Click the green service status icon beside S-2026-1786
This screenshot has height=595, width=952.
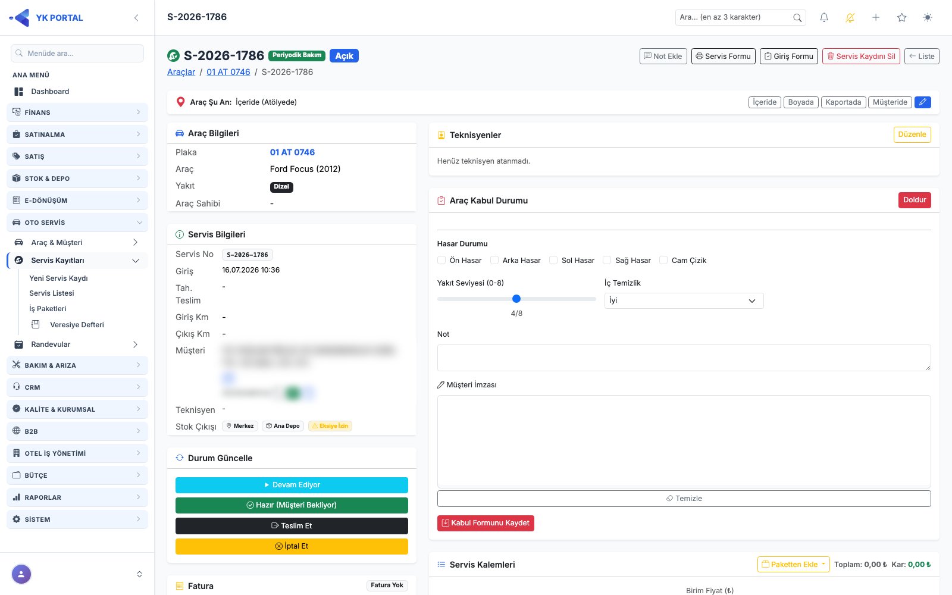173,56
